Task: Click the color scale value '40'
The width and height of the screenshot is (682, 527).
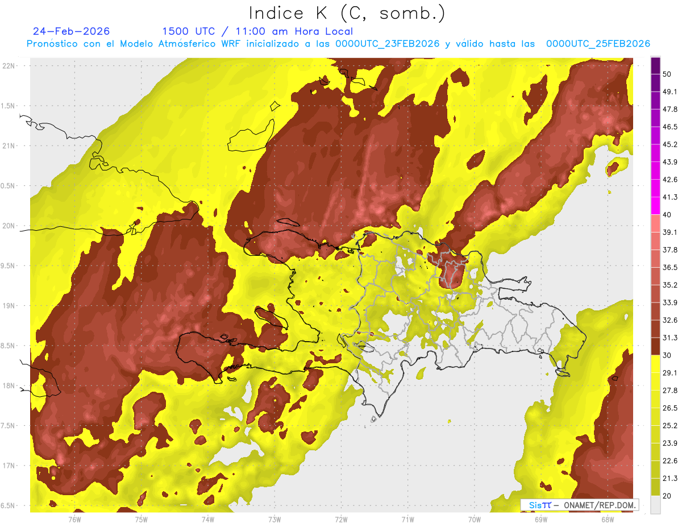Action: click(x=668, y=215)
